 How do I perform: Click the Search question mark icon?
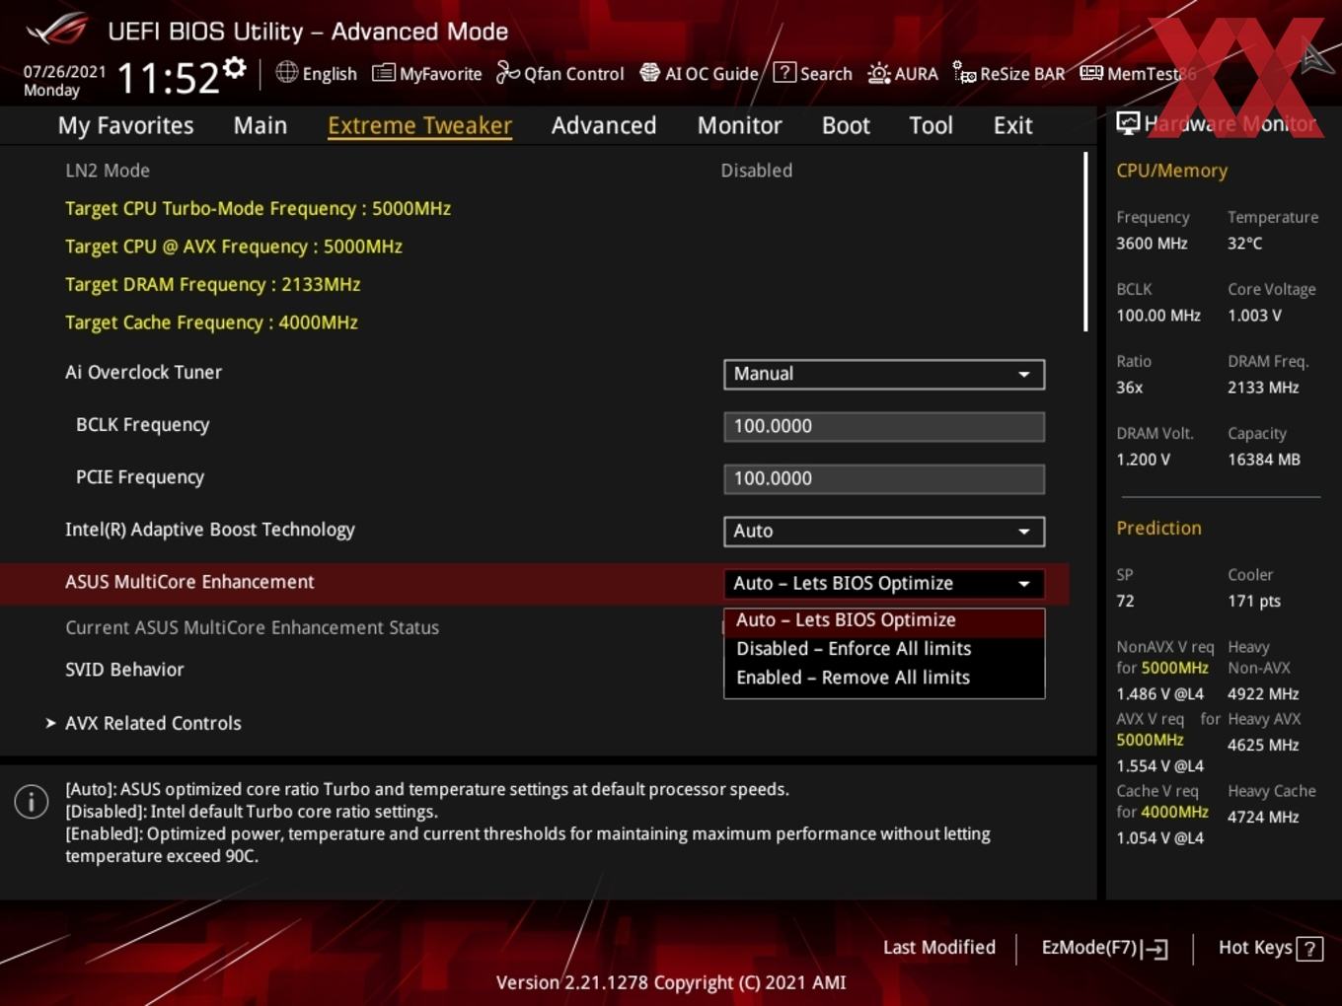pyautogui.click(x=784, y=72)
